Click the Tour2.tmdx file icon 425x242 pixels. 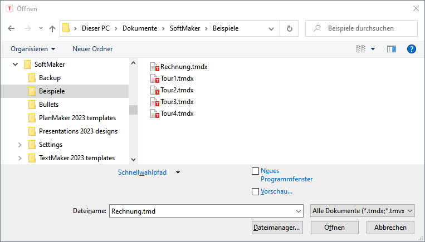155,90
